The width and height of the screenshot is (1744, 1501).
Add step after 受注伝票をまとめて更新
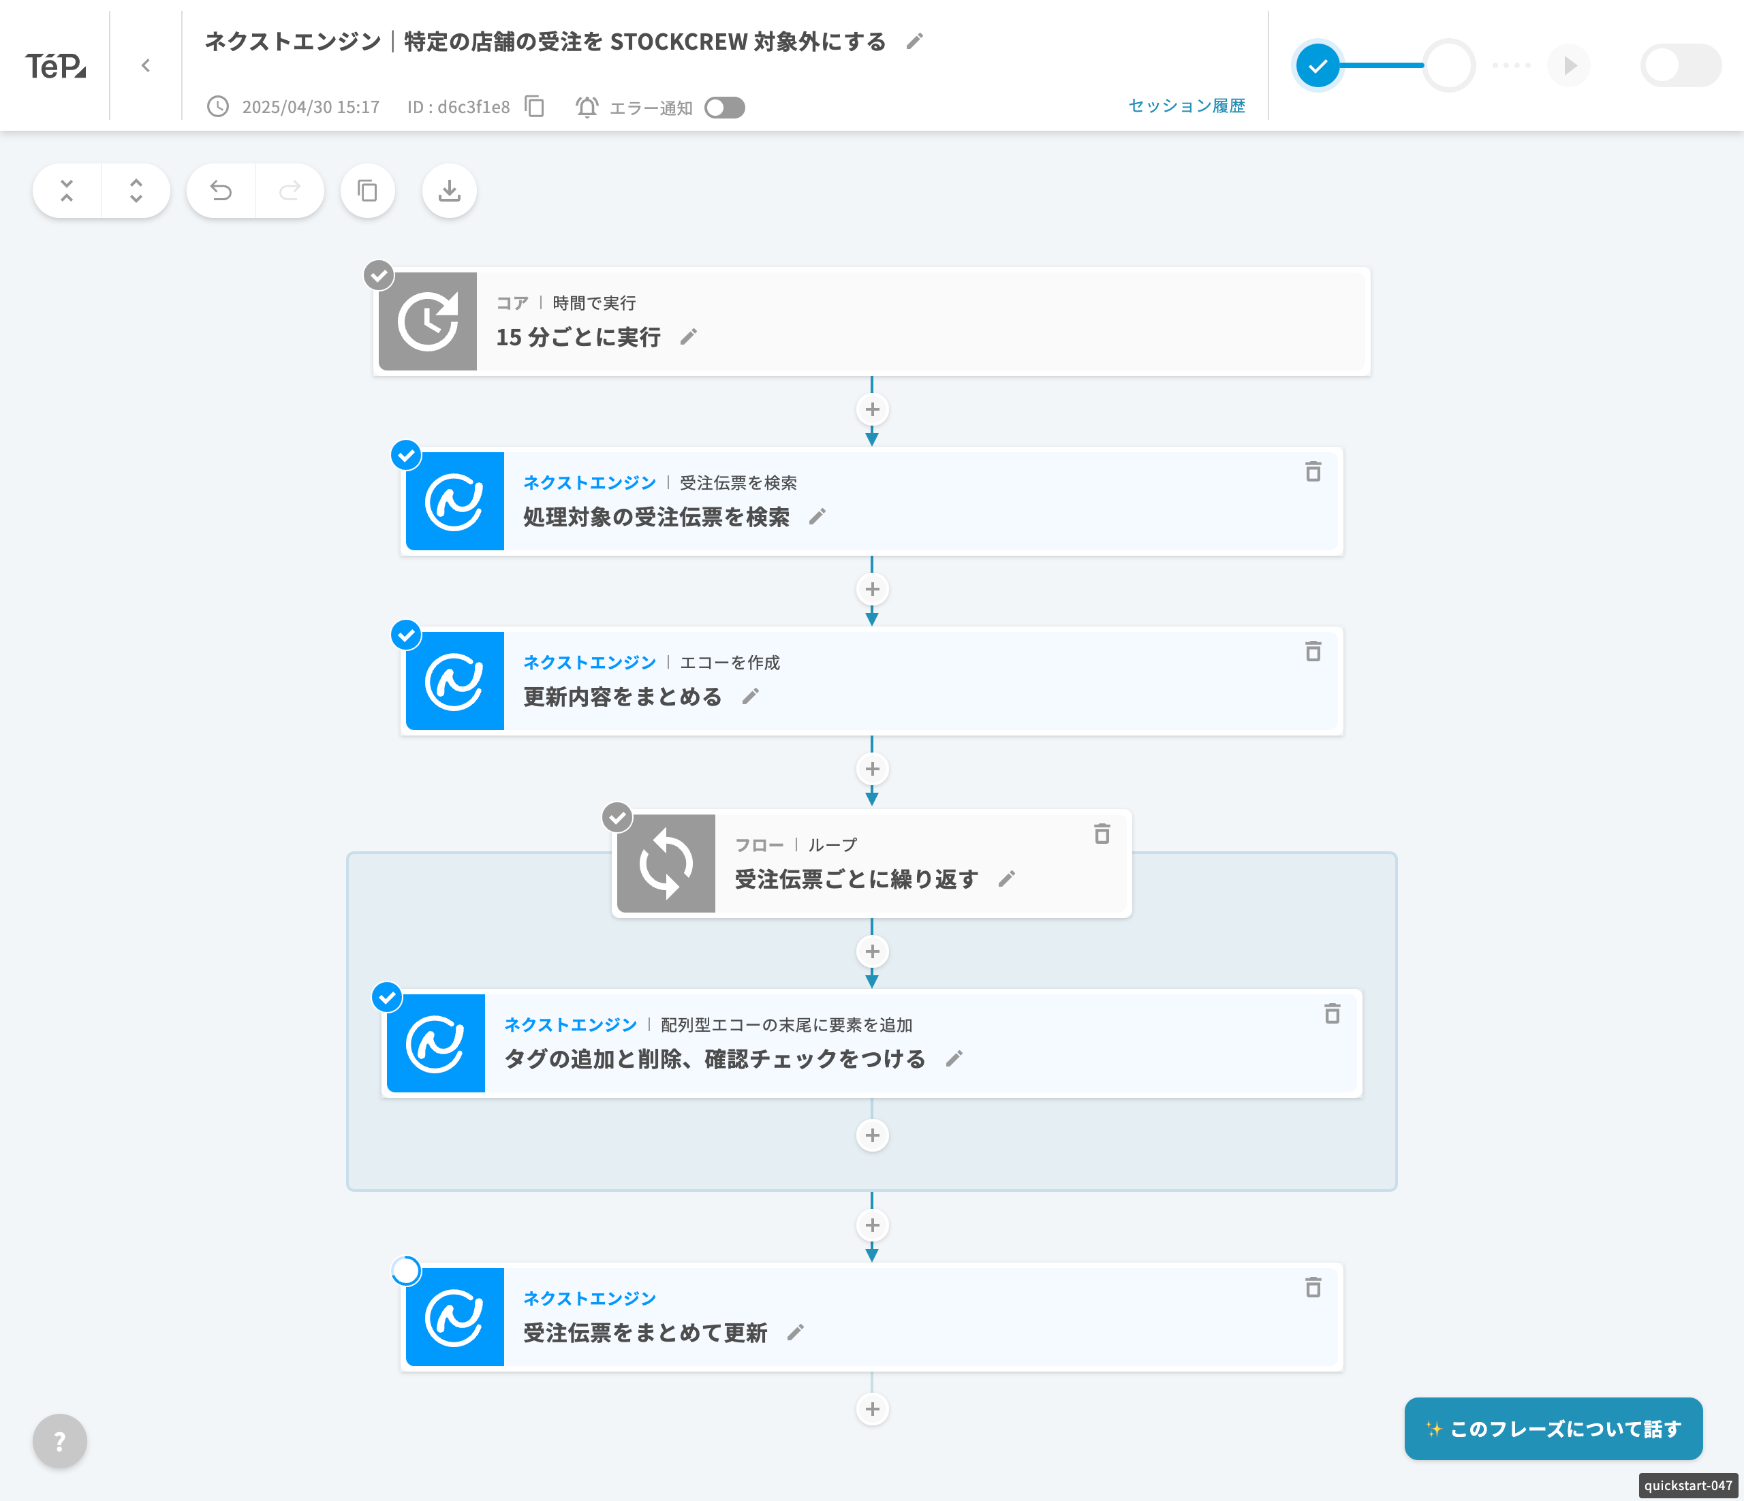point(872,1409)
